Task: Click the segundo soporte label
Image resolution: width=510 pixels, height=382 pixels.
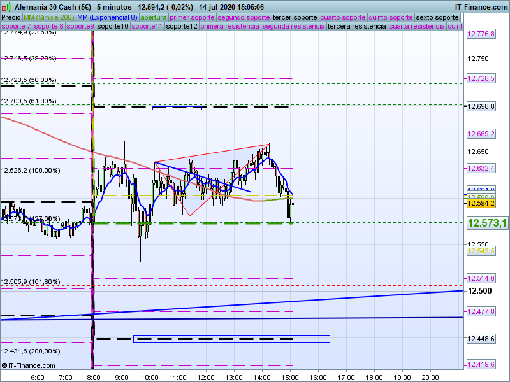Action: point(244,18)
